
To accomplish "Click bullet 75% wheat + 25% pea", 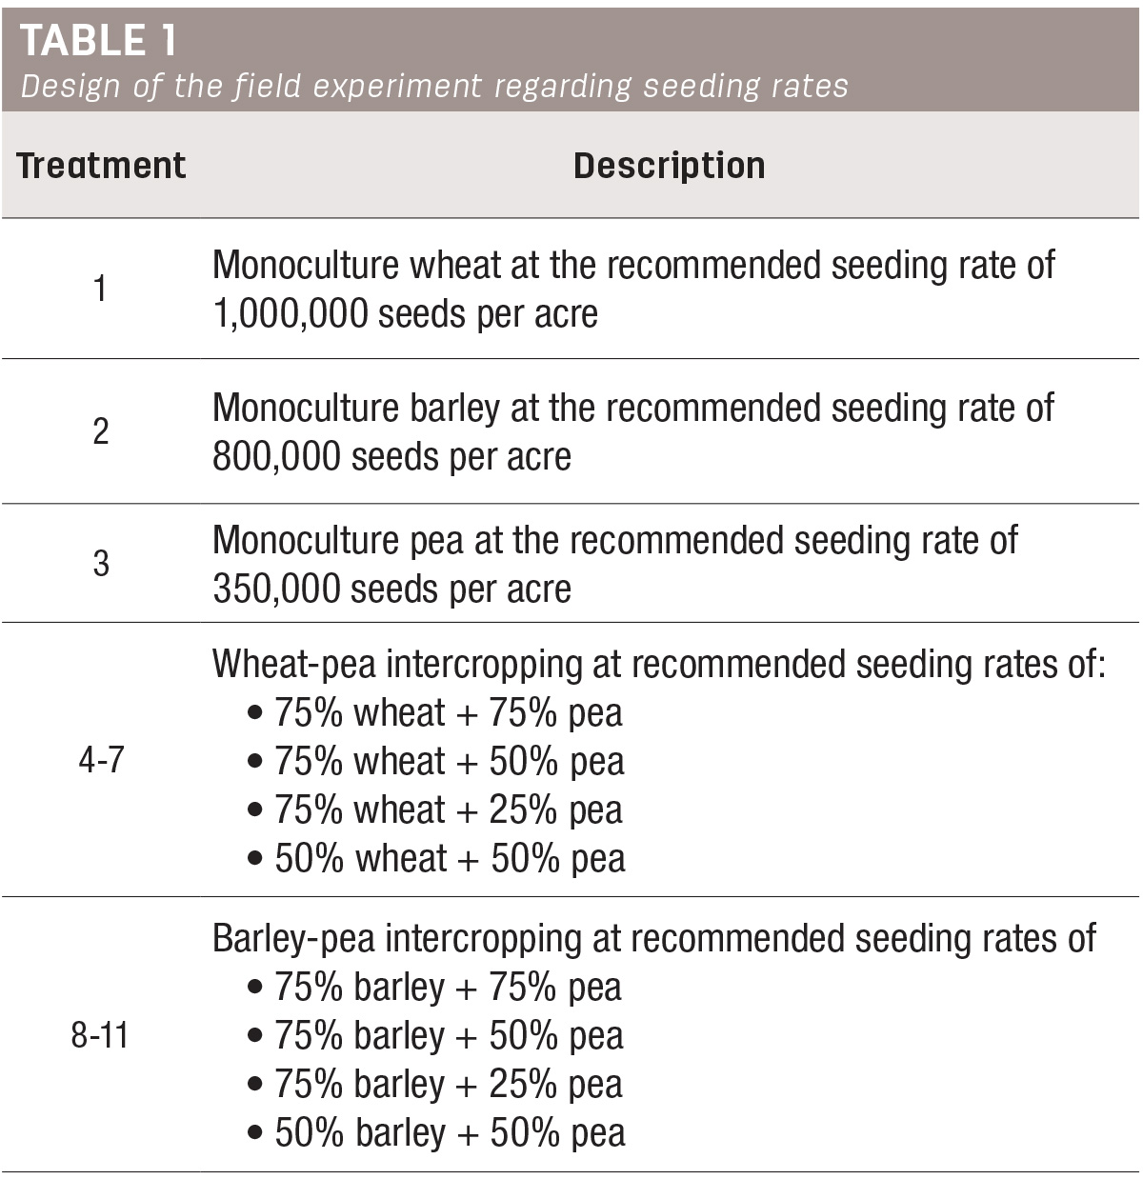I will (x=435, y=810).
